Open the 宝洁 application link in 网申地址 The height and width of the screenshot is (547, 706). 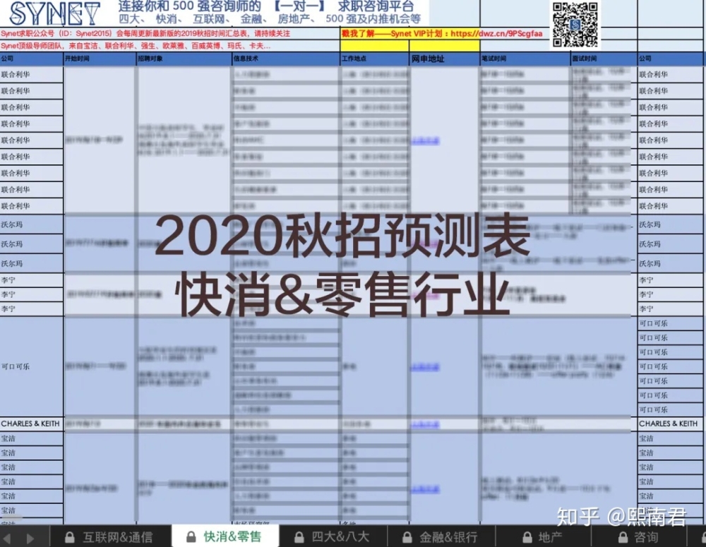click(x=426, y=489)
